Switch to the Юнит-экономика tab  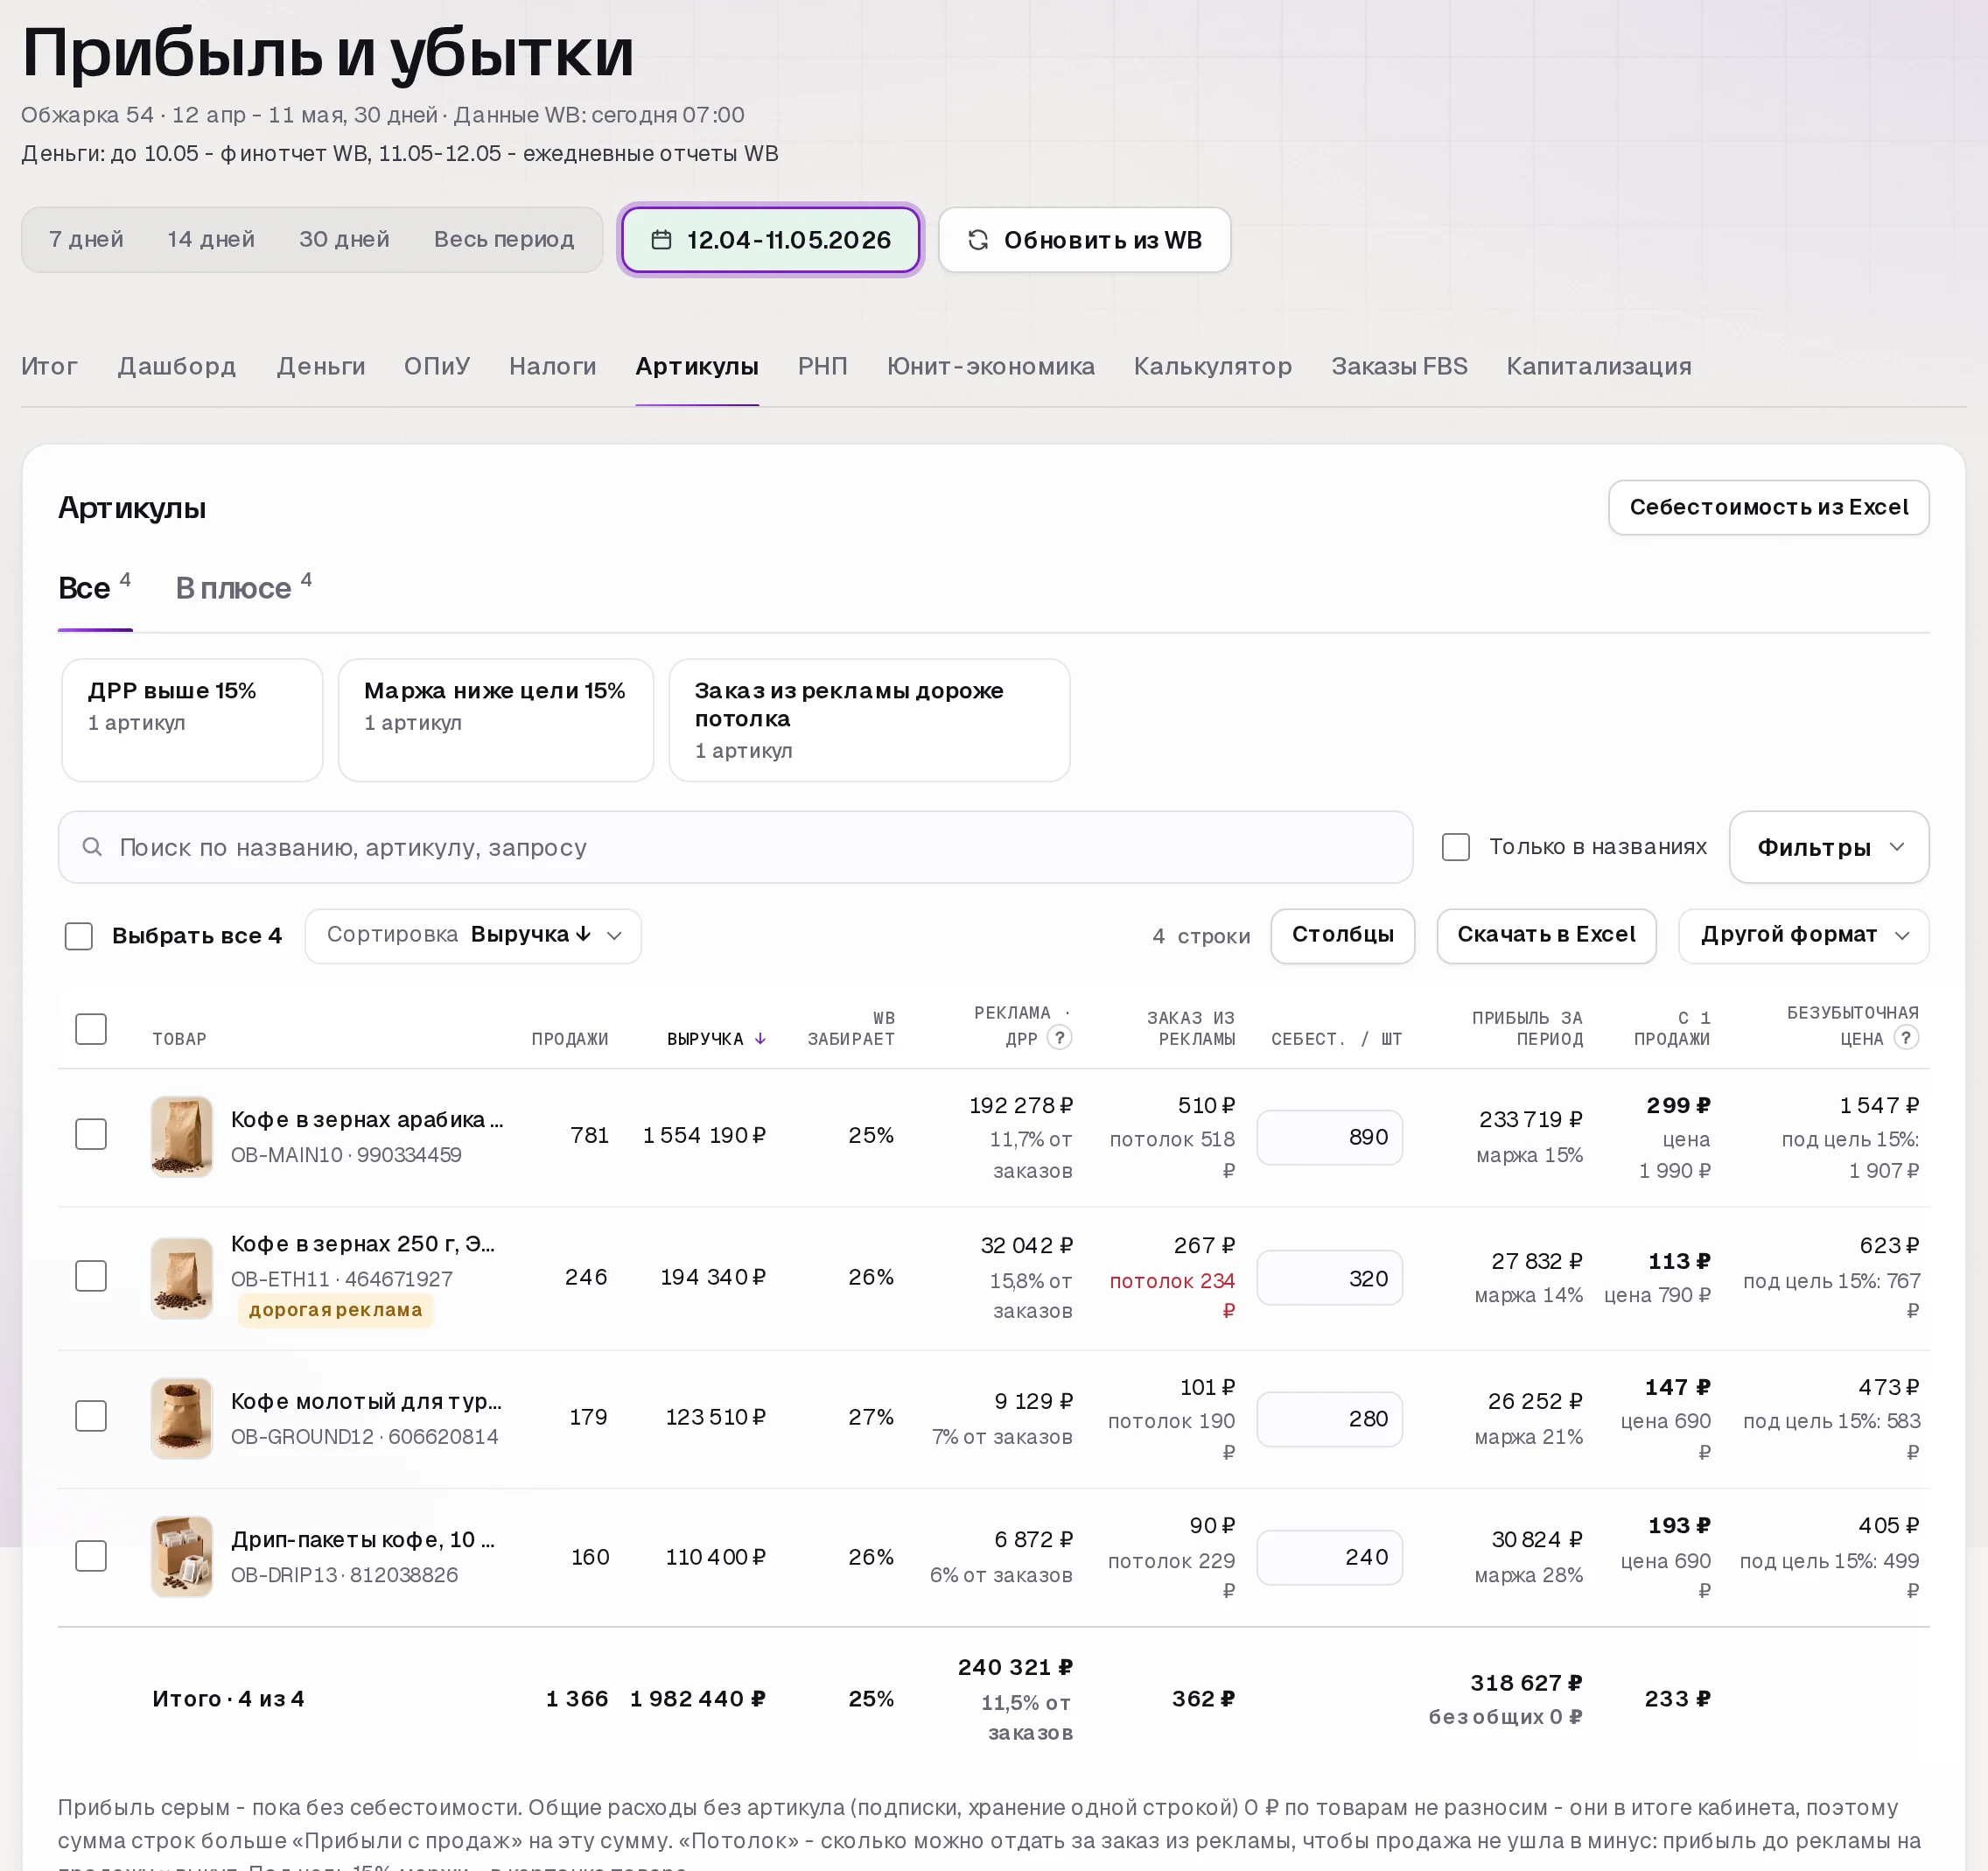pos(990,366)
